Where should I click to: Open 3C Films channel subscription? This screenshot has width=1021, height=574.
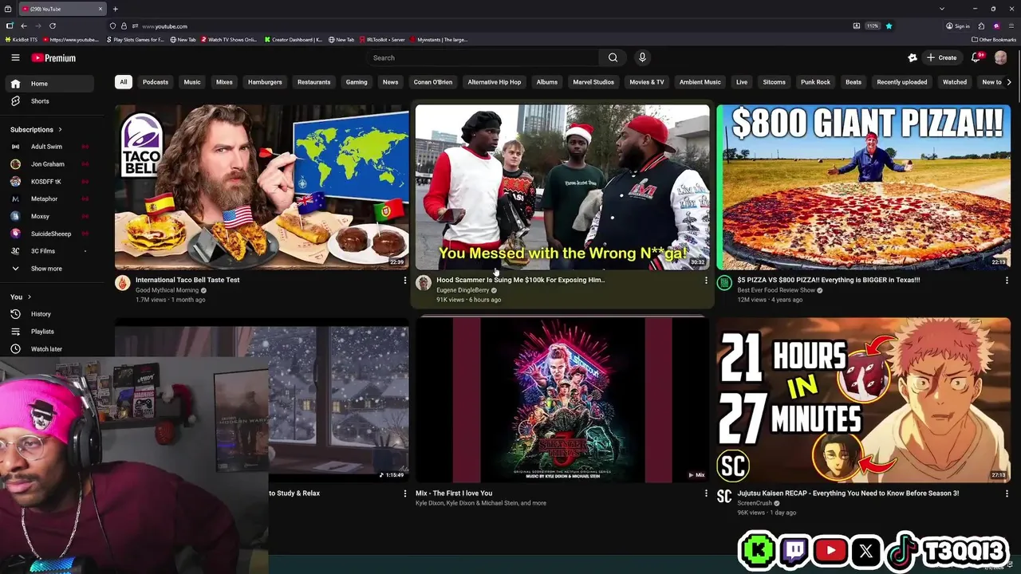(x=49, y=251)
